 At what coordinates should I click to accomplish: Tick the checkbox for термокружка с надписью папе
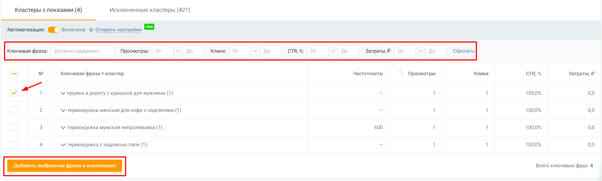14,145
